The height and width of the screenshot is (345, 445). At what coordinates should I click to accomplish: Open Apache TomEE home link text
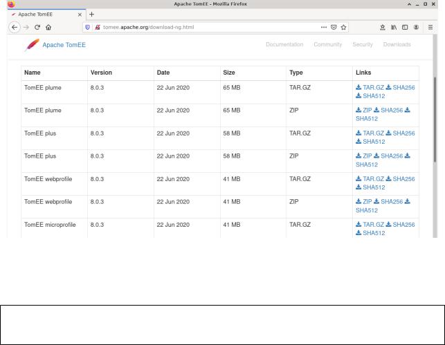(x=64, y=45)
